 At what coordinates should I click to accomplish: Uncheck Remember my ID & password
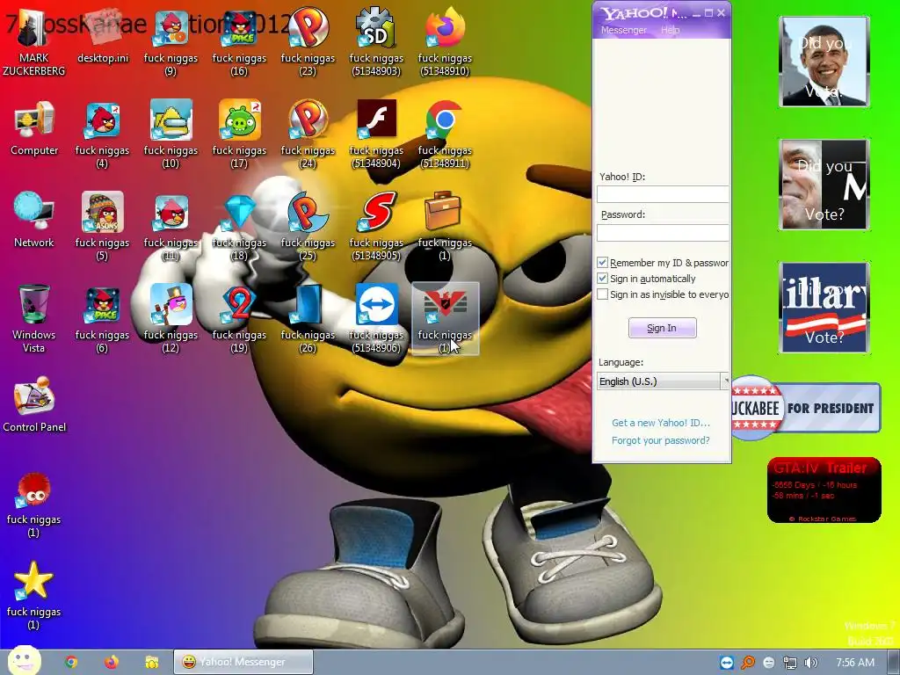tap(602, 262)
